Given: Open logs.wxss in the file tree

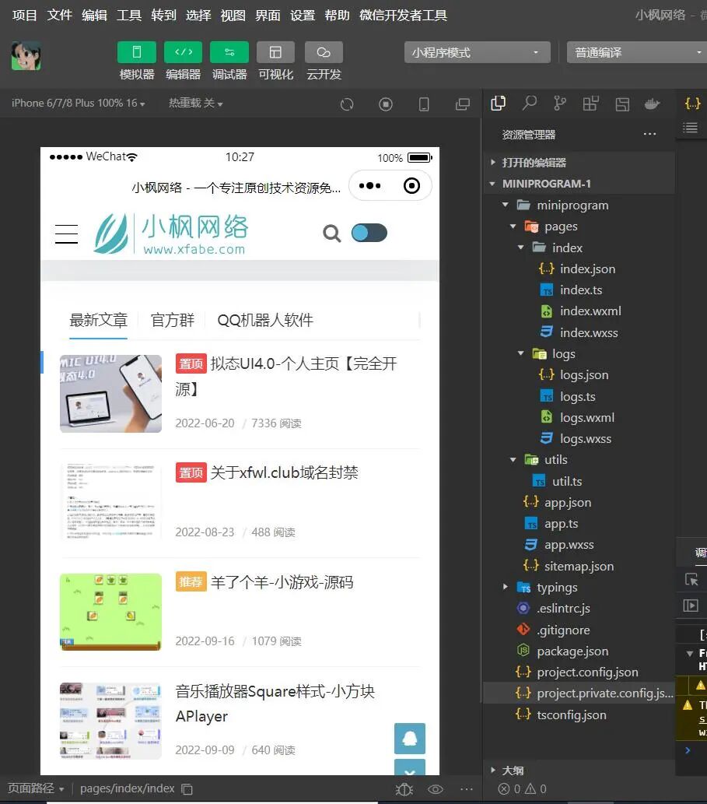Looking at the screenshot, I should pyautogui.click(x=579, y=439).
